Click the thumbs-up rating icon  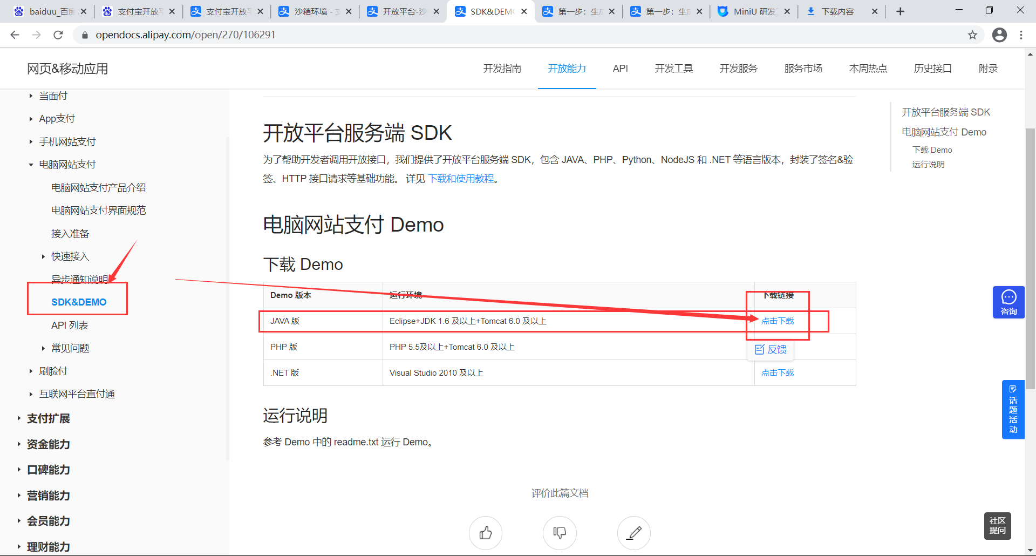(x=486, y=533)
